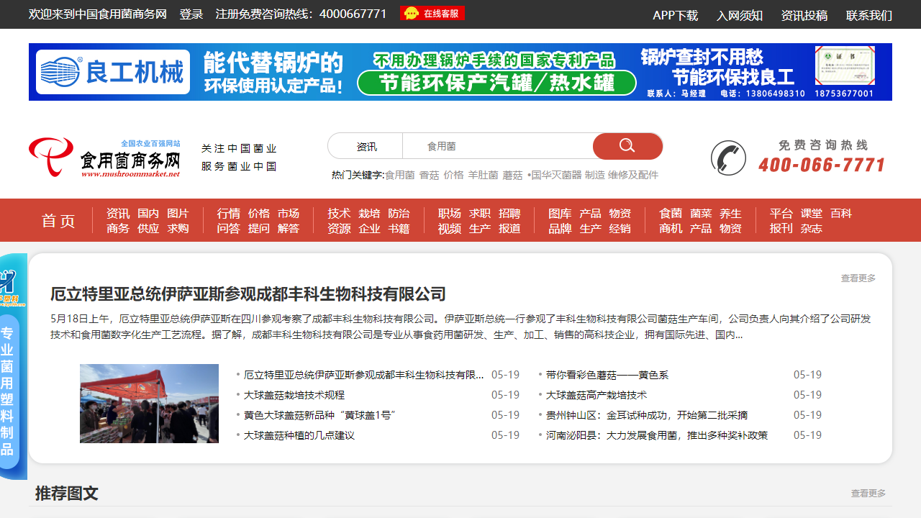Click the telephone hotline icon

[x=728, y=158]
